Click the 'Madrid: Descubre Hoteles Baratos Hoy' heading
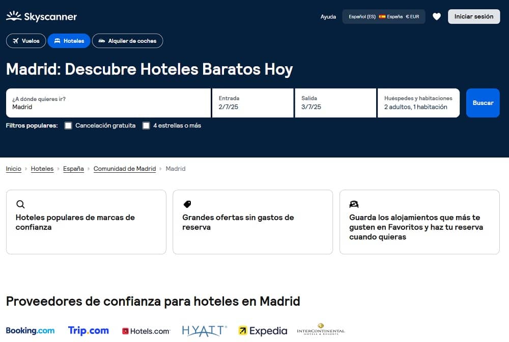The width and height of the screenshot is (509, 342). 149,69
